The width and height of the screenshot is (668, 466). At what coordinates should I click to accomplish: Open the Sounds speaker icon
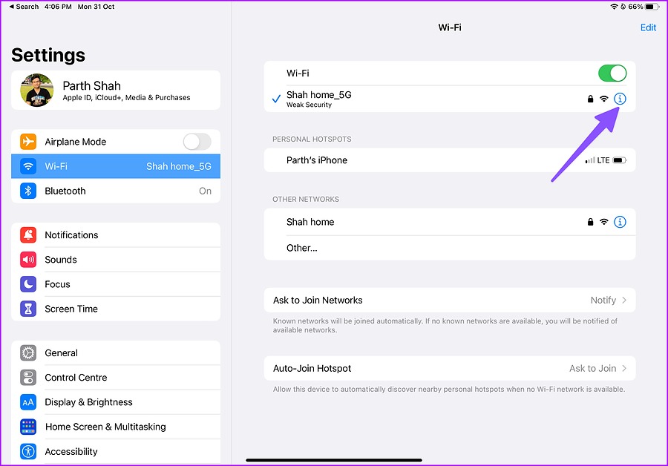(28, 260)
